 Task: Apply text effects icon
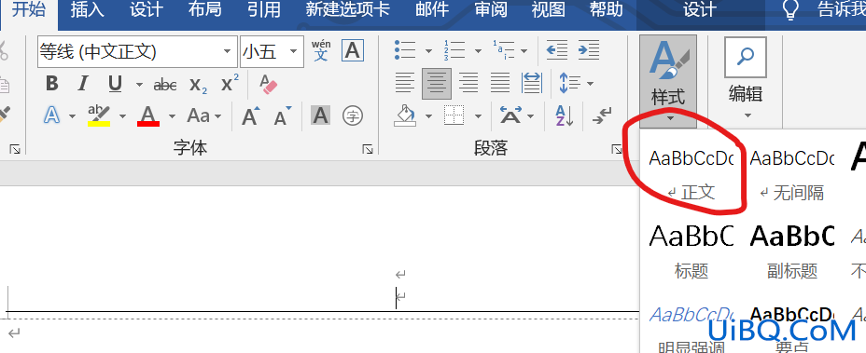point(52,115)
